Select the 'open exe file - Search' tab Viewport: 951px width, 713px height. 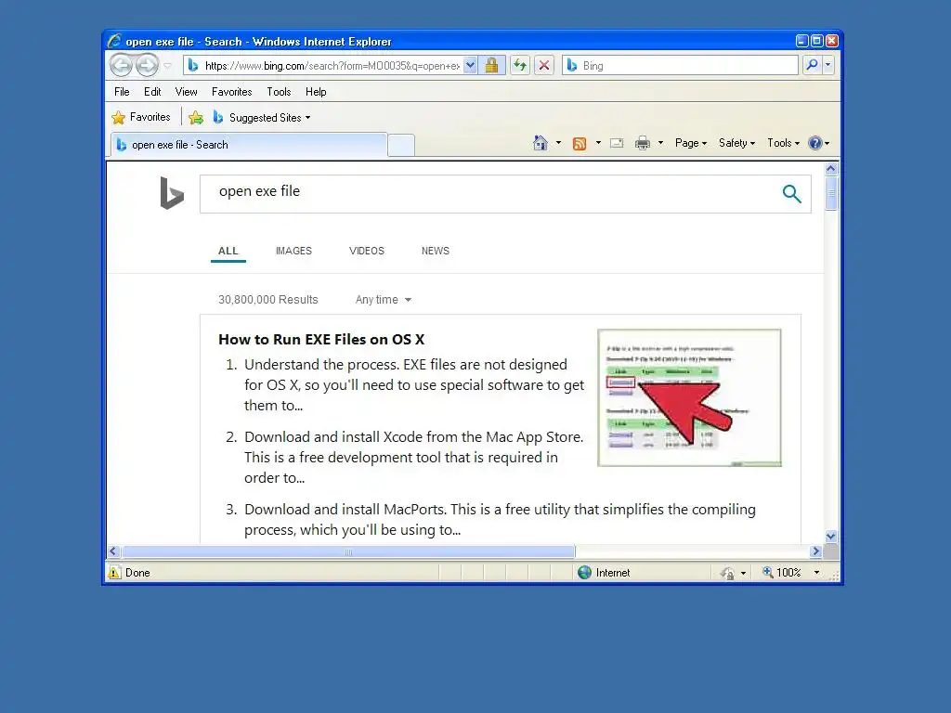(249, 145)
